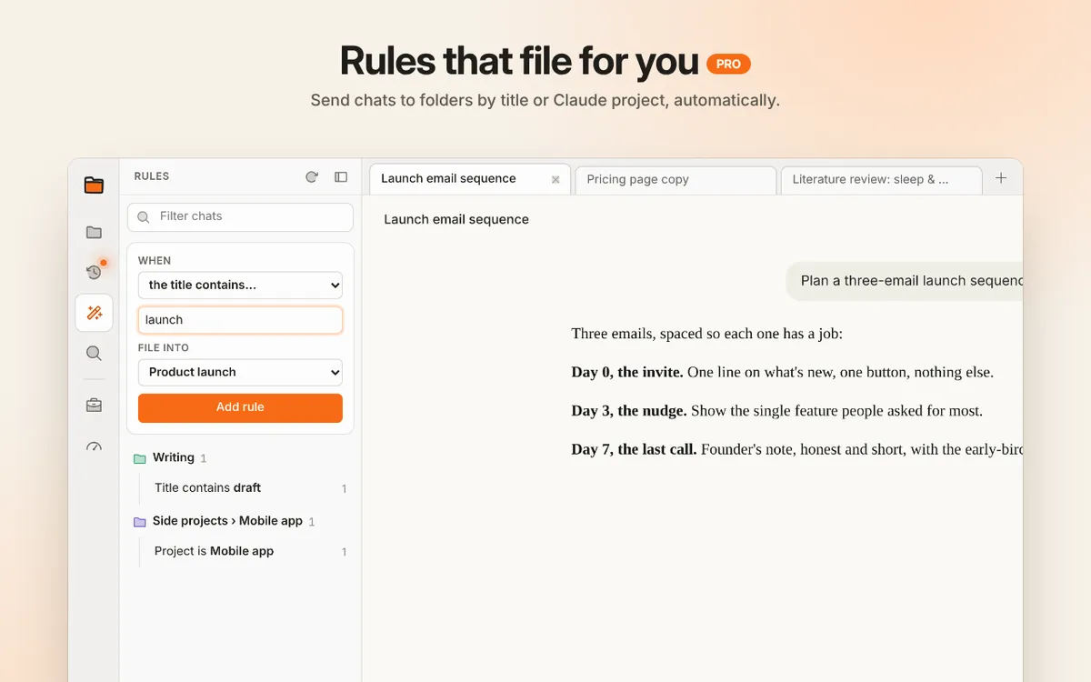Click the Add rule button
Screen dimensions: 1091x682
(240, 407)
